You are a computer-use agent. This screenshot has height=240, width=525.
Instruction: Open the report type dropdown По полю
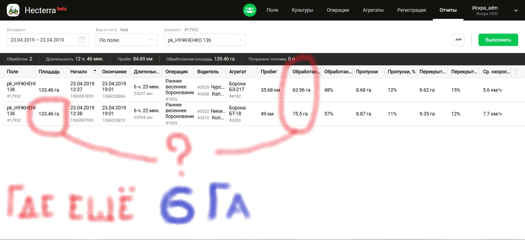[126, 40]
